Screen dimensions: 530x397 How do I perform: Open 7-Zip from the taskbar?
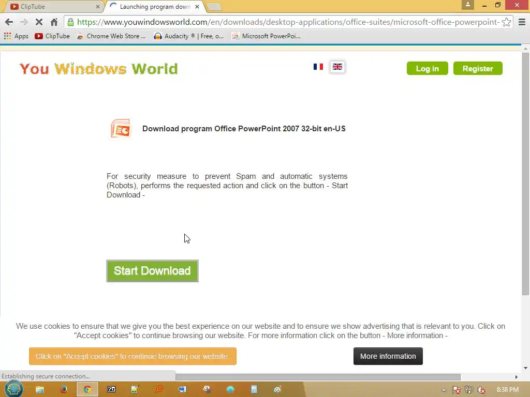[x=111, y=390]
